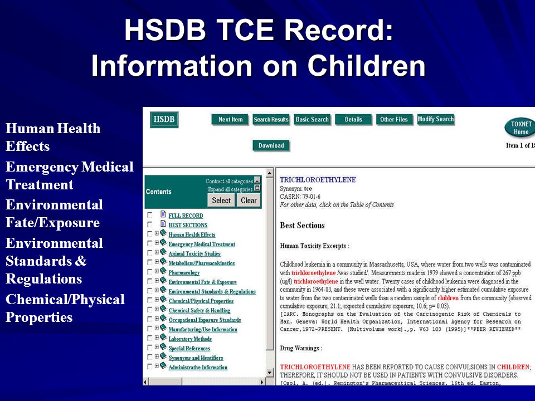Tick the Animal Toxicity Studies checkbox
The image size is (535, 401).
(x=150, y=253)
